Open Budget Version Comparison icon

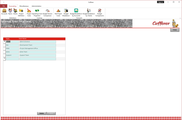click(48, 13)
